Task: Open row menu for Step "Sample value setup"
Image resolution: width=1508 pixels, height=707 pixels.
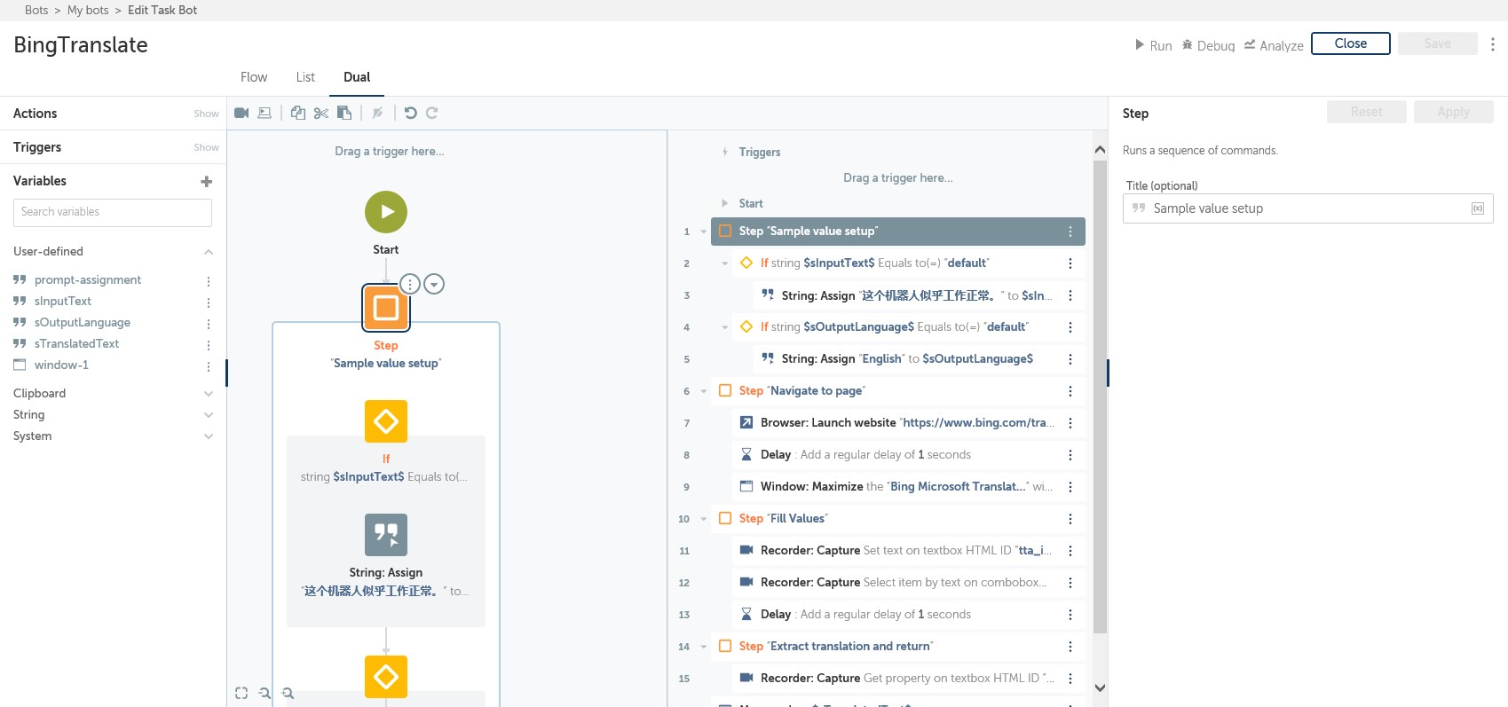Action: (x=1070, y=232)
